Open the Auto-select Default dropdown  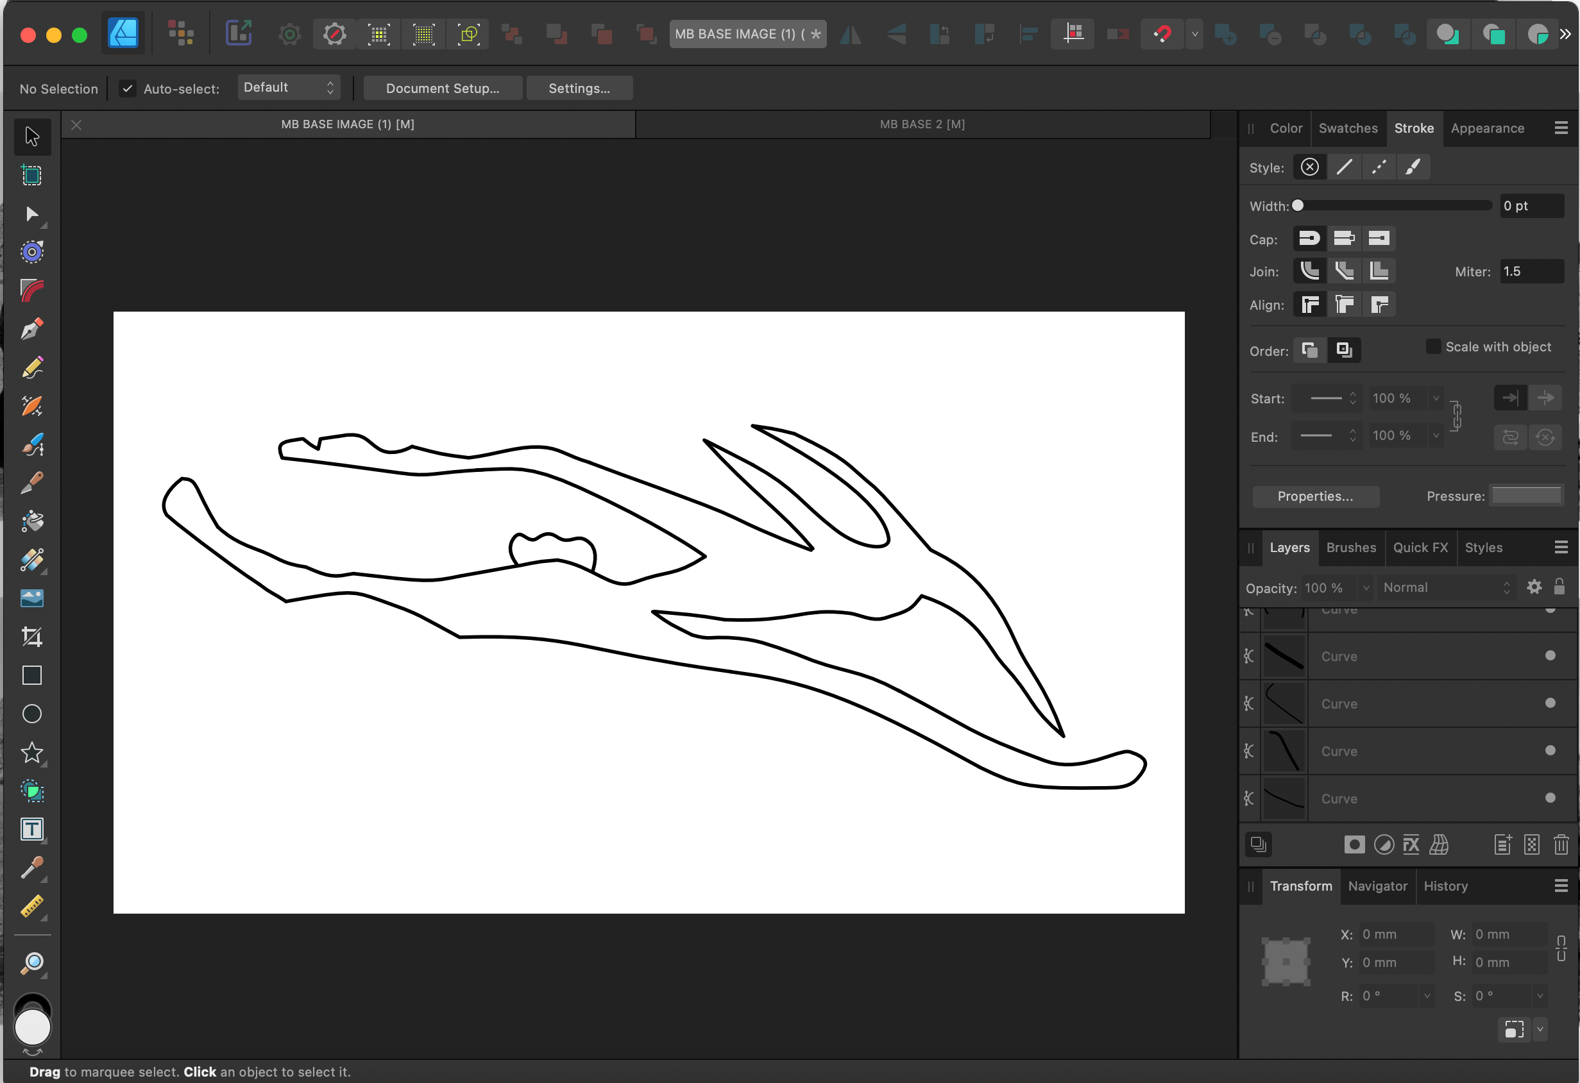pyautogui.click(x=288, y=88)
